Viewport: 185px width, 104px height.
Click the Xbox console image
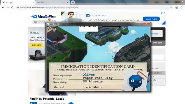point(37,55)
